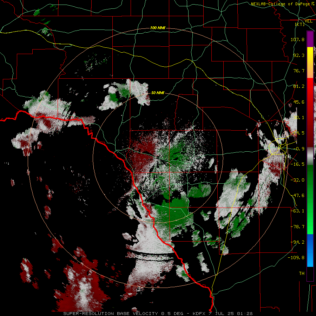Click the purple top segment of color bar
The width and height of the screenshot is (316, 316).
click(310, 39)
